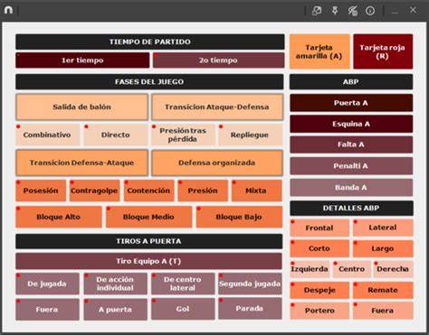Click Tiro Equipo A (T) category

148,261
